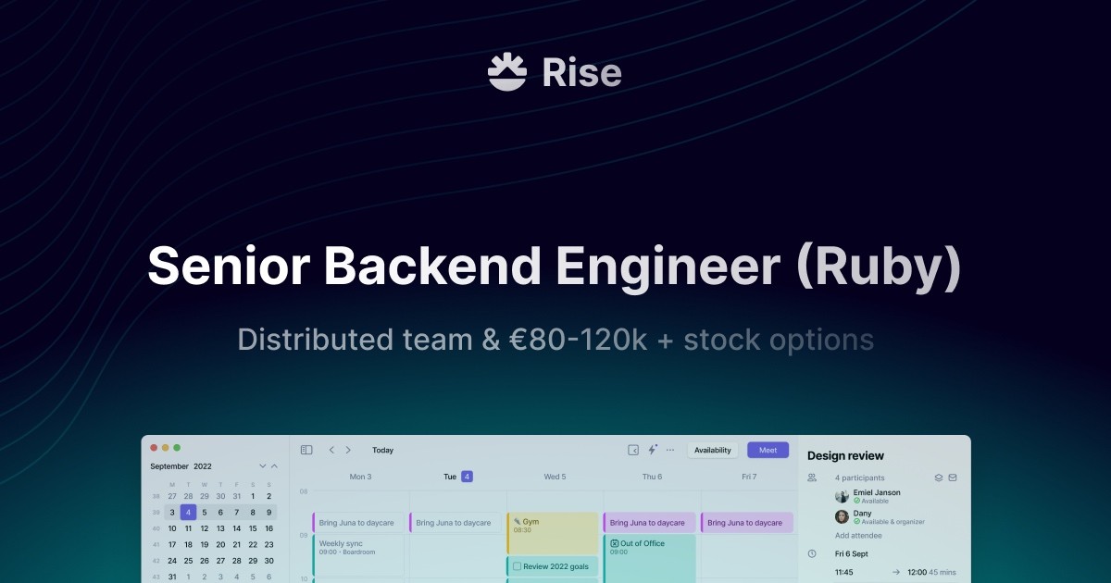This screenshot has width=1111, height=583.
Task: Click the envelope email icon beside participants
Action: [953, 478]
